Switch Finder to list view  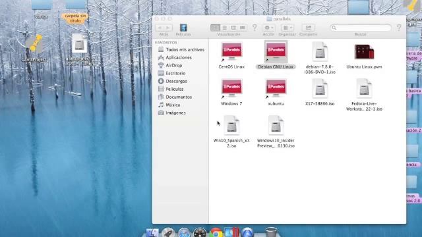224,28
